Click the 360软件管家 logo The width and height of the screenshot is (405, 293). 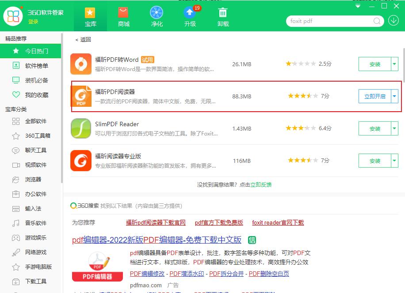13,16
